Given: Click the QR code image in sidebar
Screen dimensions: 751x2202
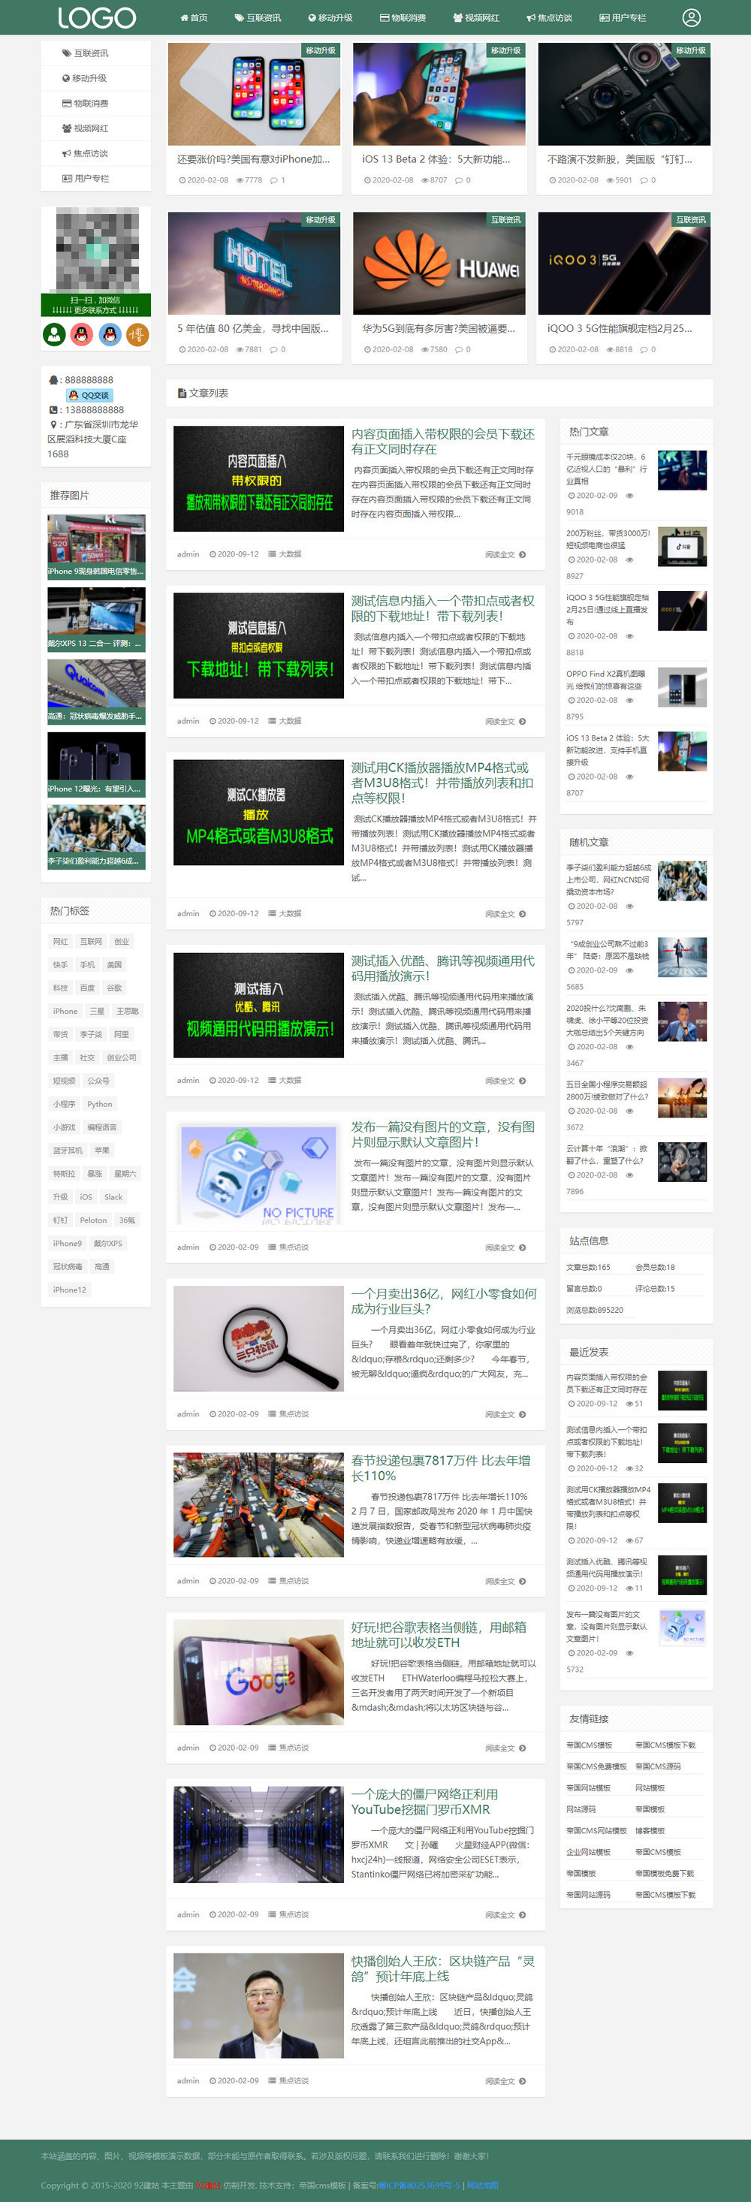Looking at the screenshot, I should 95,249.
